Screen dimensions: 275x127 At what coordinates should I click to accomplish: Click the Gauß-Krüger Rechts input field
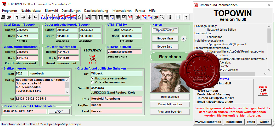coord(27,30)
